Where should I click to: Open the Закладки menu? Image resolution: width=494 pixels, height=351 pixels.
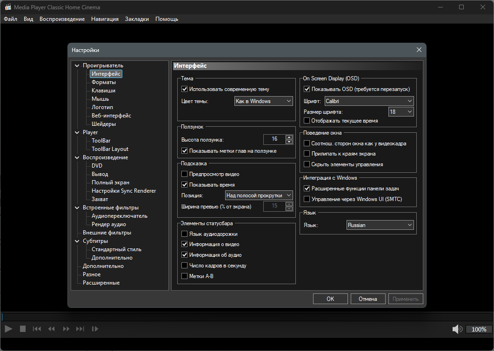137,19
